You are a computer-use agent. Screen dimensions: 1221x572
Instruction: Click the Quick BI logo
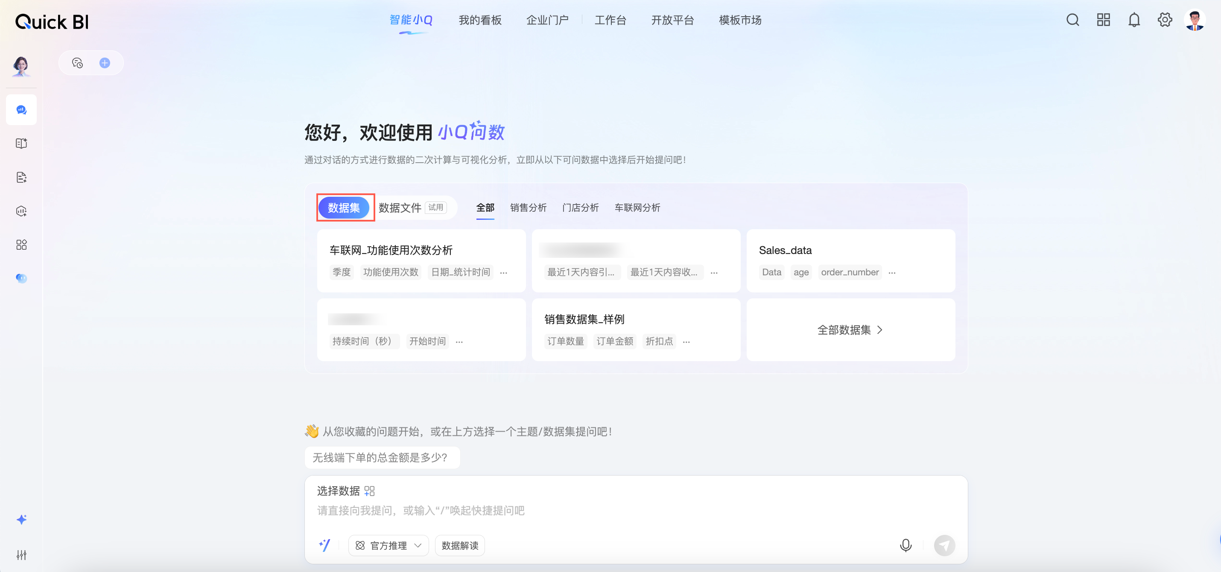click(x=52, y=21)
